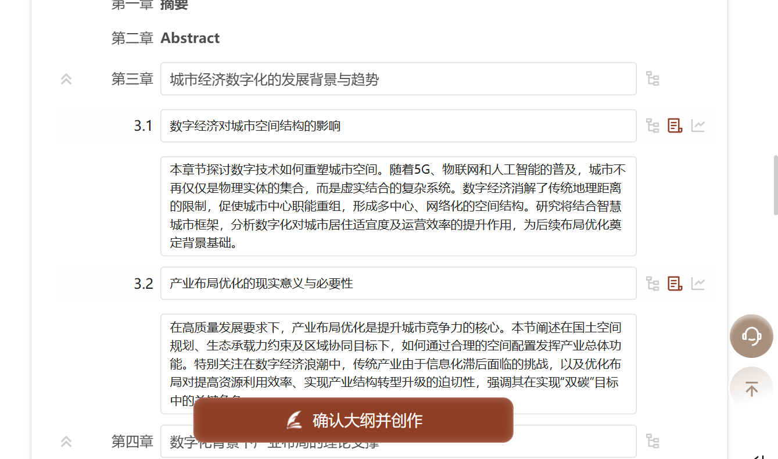Click the hierarchy icon in row 3.1

[x=652, y=125]
